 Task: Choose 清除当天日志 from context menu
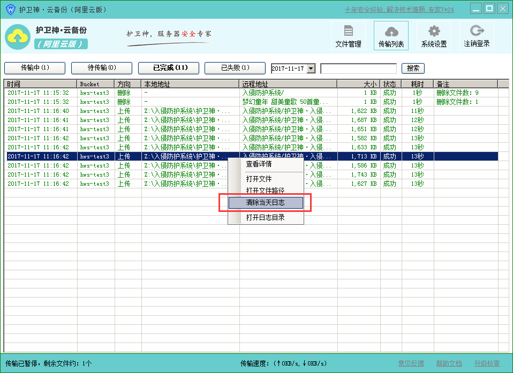click(266, 203)
